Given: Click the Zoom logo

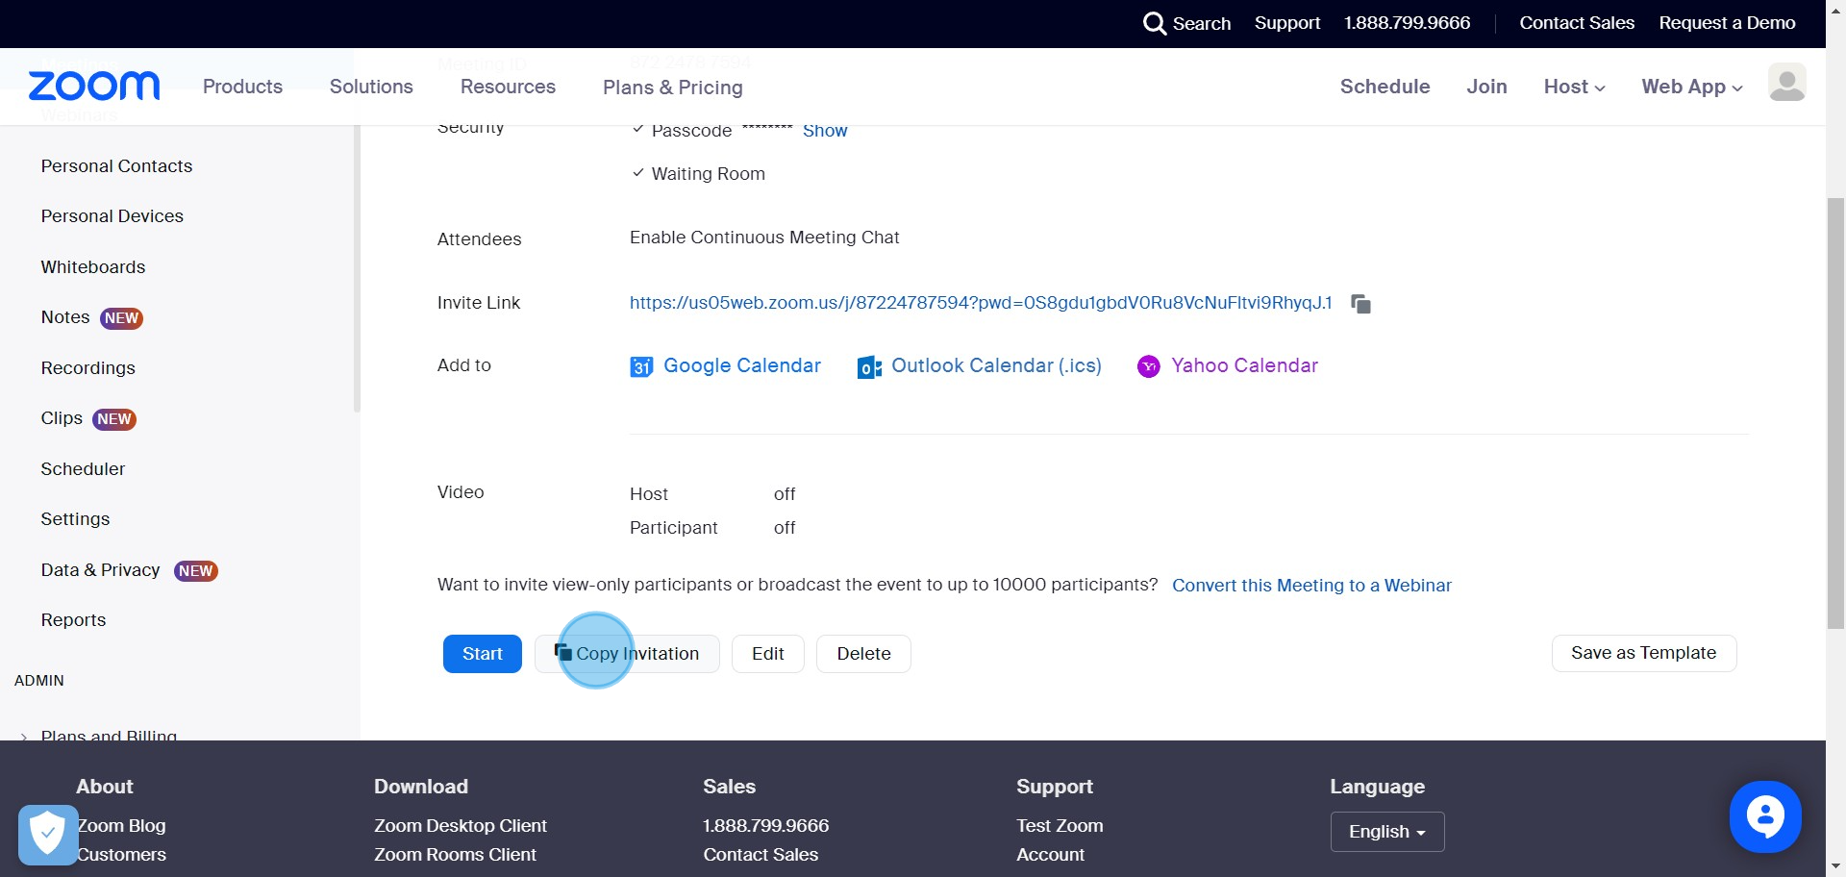Looking at the screenshot, I should pyautogui.click(x=94, y=87).
